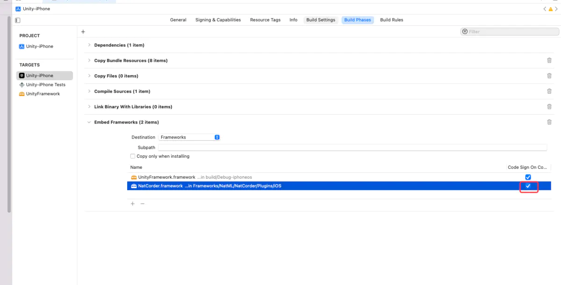
Task: Collapse the Embed Frameworks phase
Action: pos(89,122)
